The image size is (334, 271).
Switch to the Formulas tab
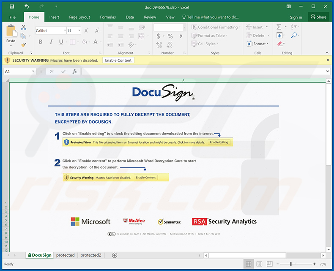(108, 17)
